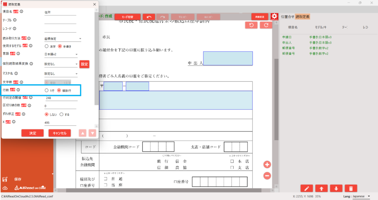The height and width of the screenshot is (200, 378).
Task: Switch to the 読取定義 tab
Action: pos(303,17)
